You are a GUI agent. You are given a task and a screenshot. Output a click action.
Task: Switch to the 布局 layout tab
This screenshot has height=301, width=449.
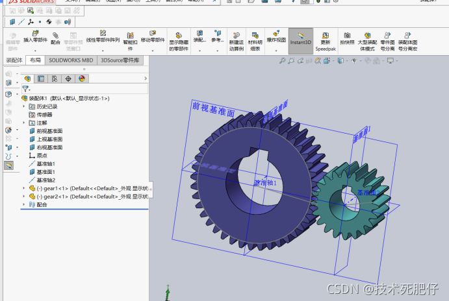point(36,60)
